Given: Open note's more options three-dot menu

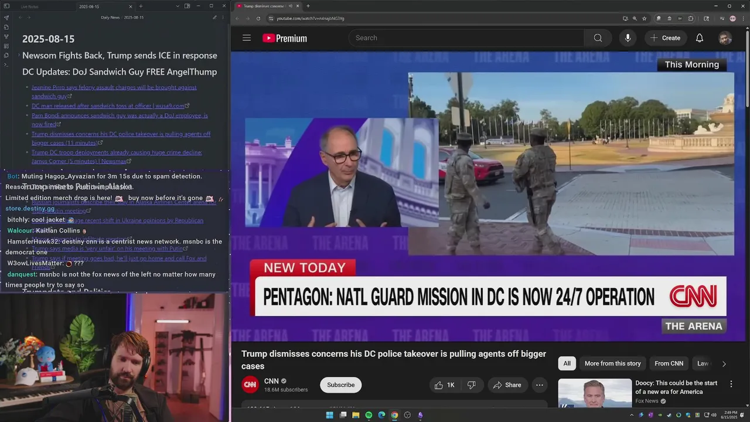Looking at the screenshot, I should [223, 18].
